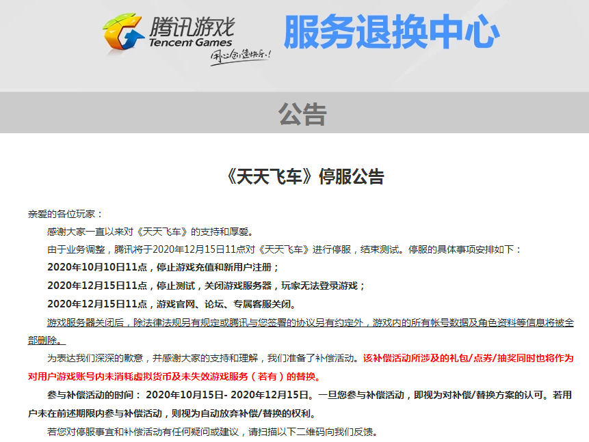Click the line about scanning 二维码 for feedback
The image size is (589, 442).
pyautogui.click(x=212, y=432)
